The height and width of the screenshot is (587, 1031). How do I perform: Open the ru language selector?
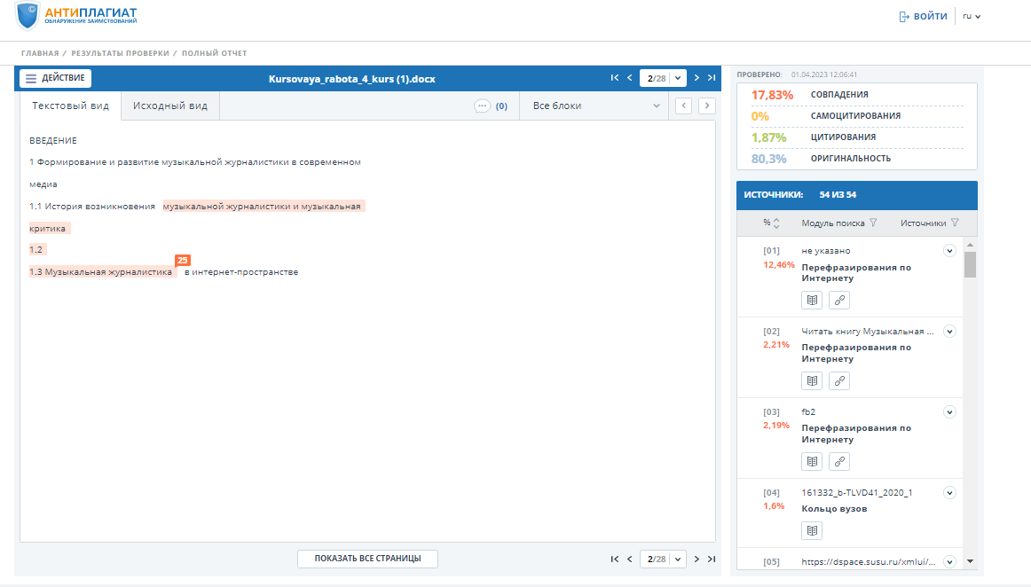tap(972, 17)
